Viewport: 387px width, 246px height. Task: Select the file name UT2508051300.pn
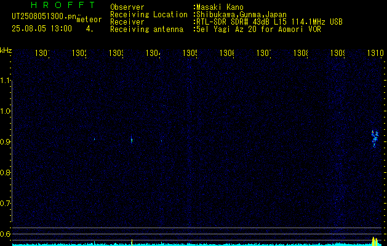pyautogui.click(x=44, y=17)
